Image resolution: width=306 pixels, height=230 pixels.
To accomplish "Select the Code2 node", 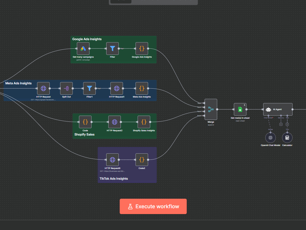I will [x=142, y=160].
